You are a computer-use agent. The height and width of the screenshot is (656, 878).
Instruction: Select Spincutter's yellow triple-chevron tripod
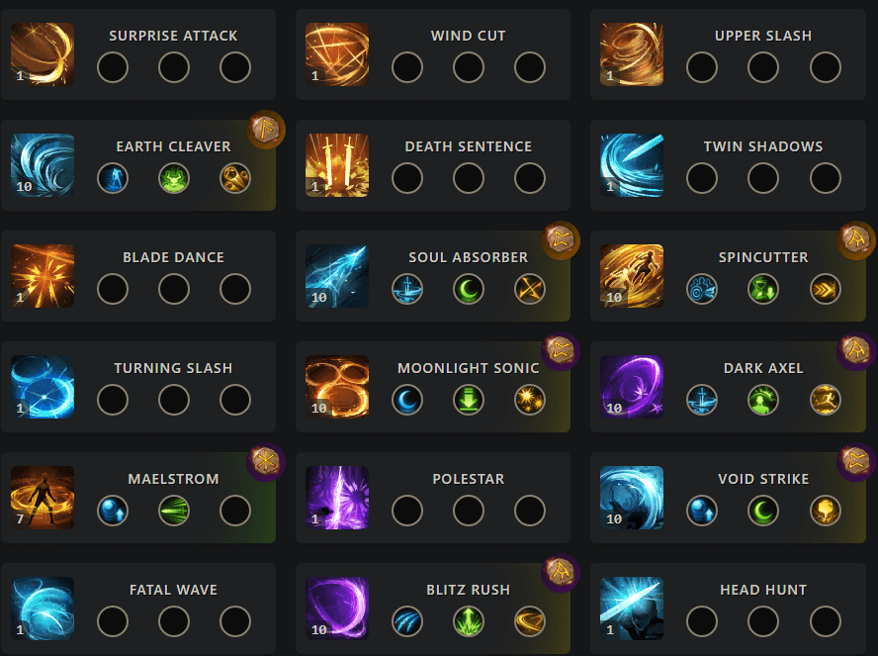pos(825,289)
